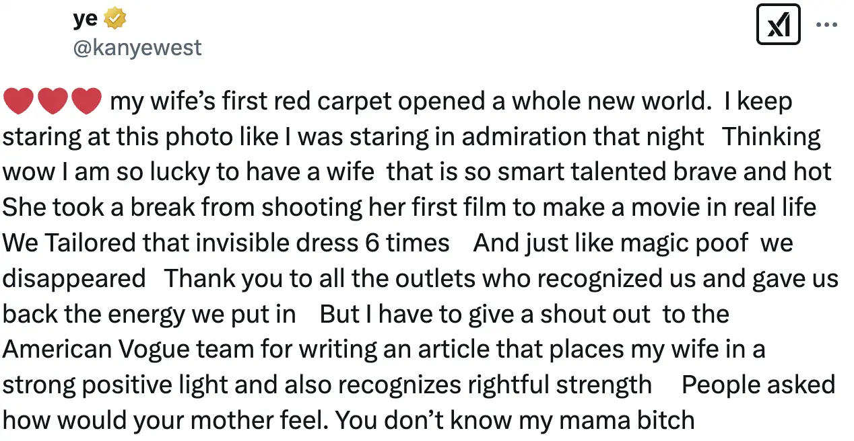Screen dimensions: 854x441
Task: Click the third red heart emoji
Action: click(86, 100)
